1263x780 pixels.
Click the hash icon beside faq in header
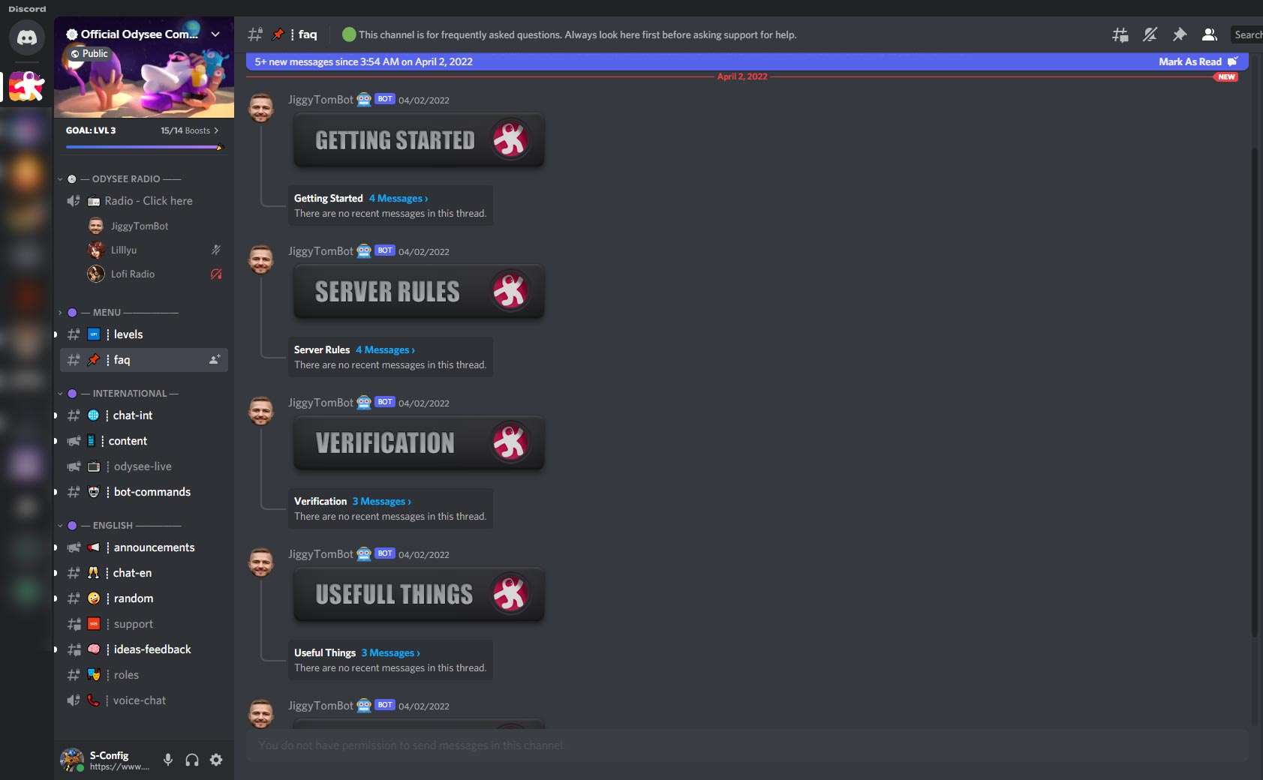(x=255, y=34)
